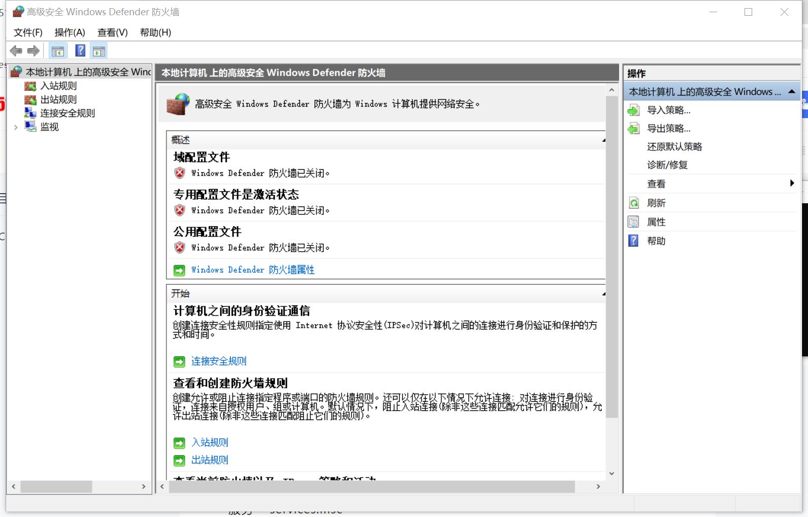Screen dimensions: 808x517
Task: Click the green arrow icon beside Windows Defender 防火墙属性
Action: 179,270
